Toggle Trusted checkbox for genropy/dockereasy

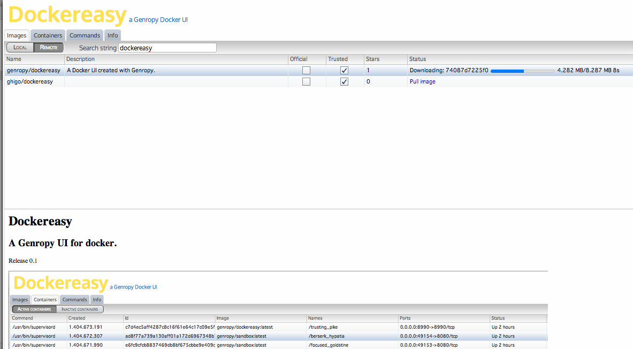[x=345, y=70]
